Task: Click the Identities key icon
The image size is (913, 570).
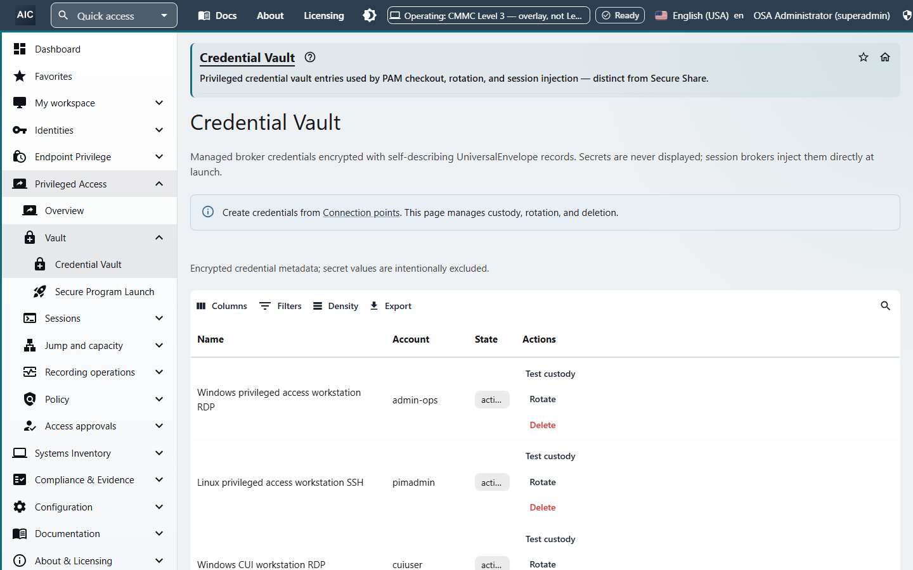Action: pyautogui.click(x=20, y=130)
